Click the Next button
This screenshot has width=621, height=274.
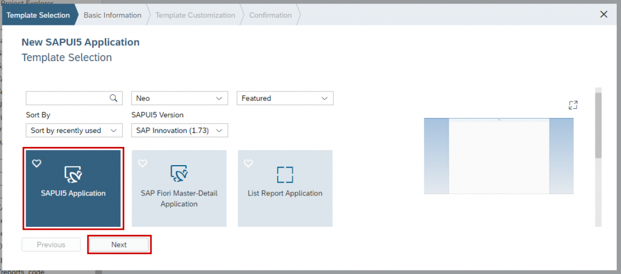tap(119, 245)
